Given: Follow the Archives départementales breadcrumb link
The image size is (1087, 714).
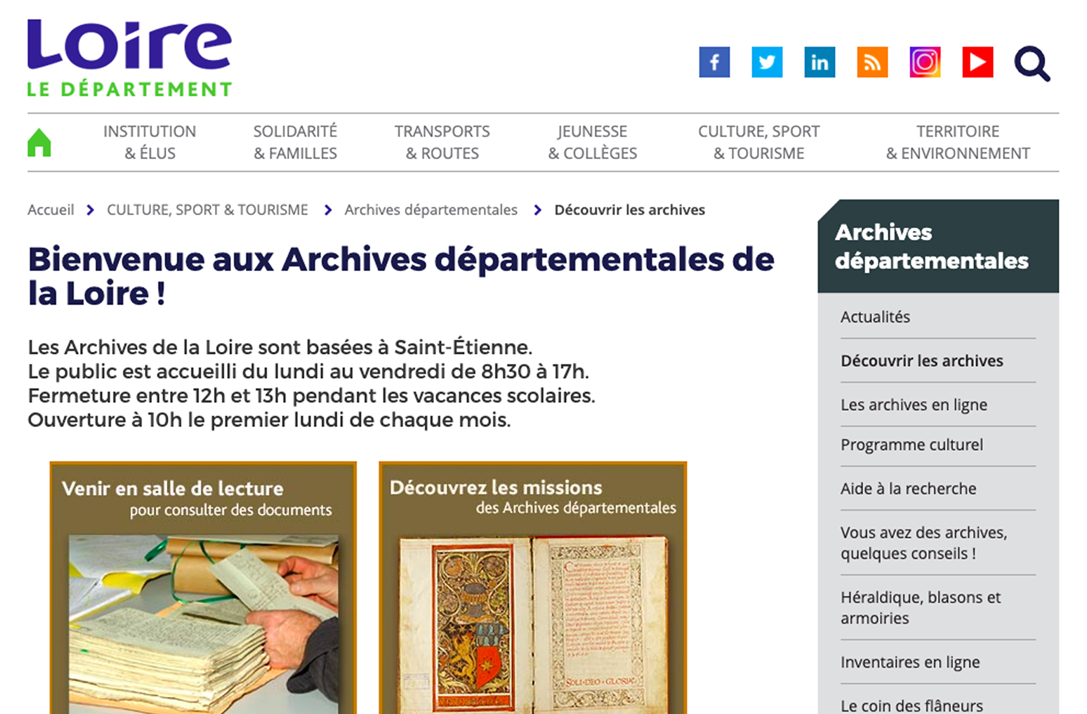Looking at the screenshot, I should [x=431, y=210].
